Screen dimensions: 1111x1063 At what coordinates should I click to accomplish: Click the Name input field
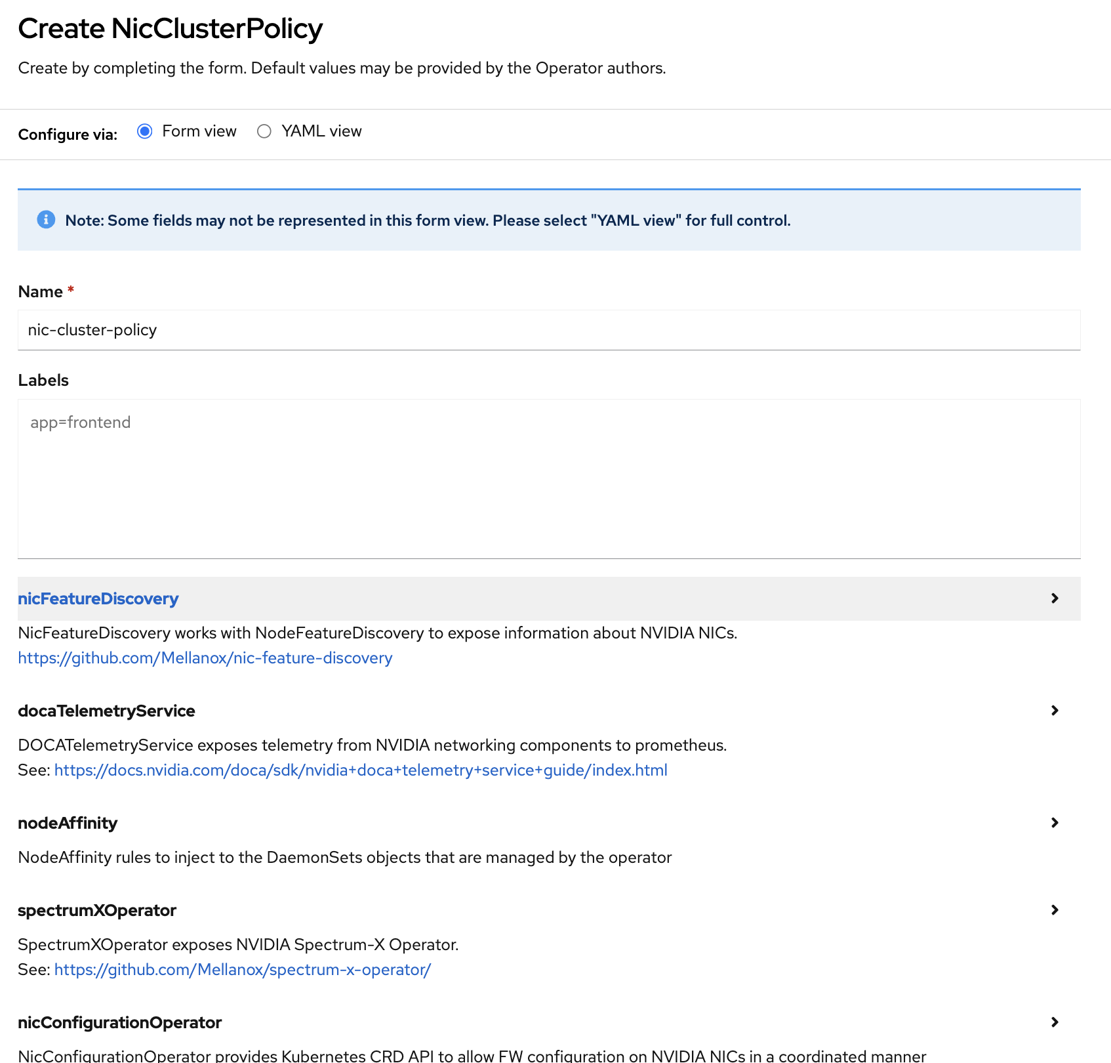pyautogui.click(x=548, y=330)
